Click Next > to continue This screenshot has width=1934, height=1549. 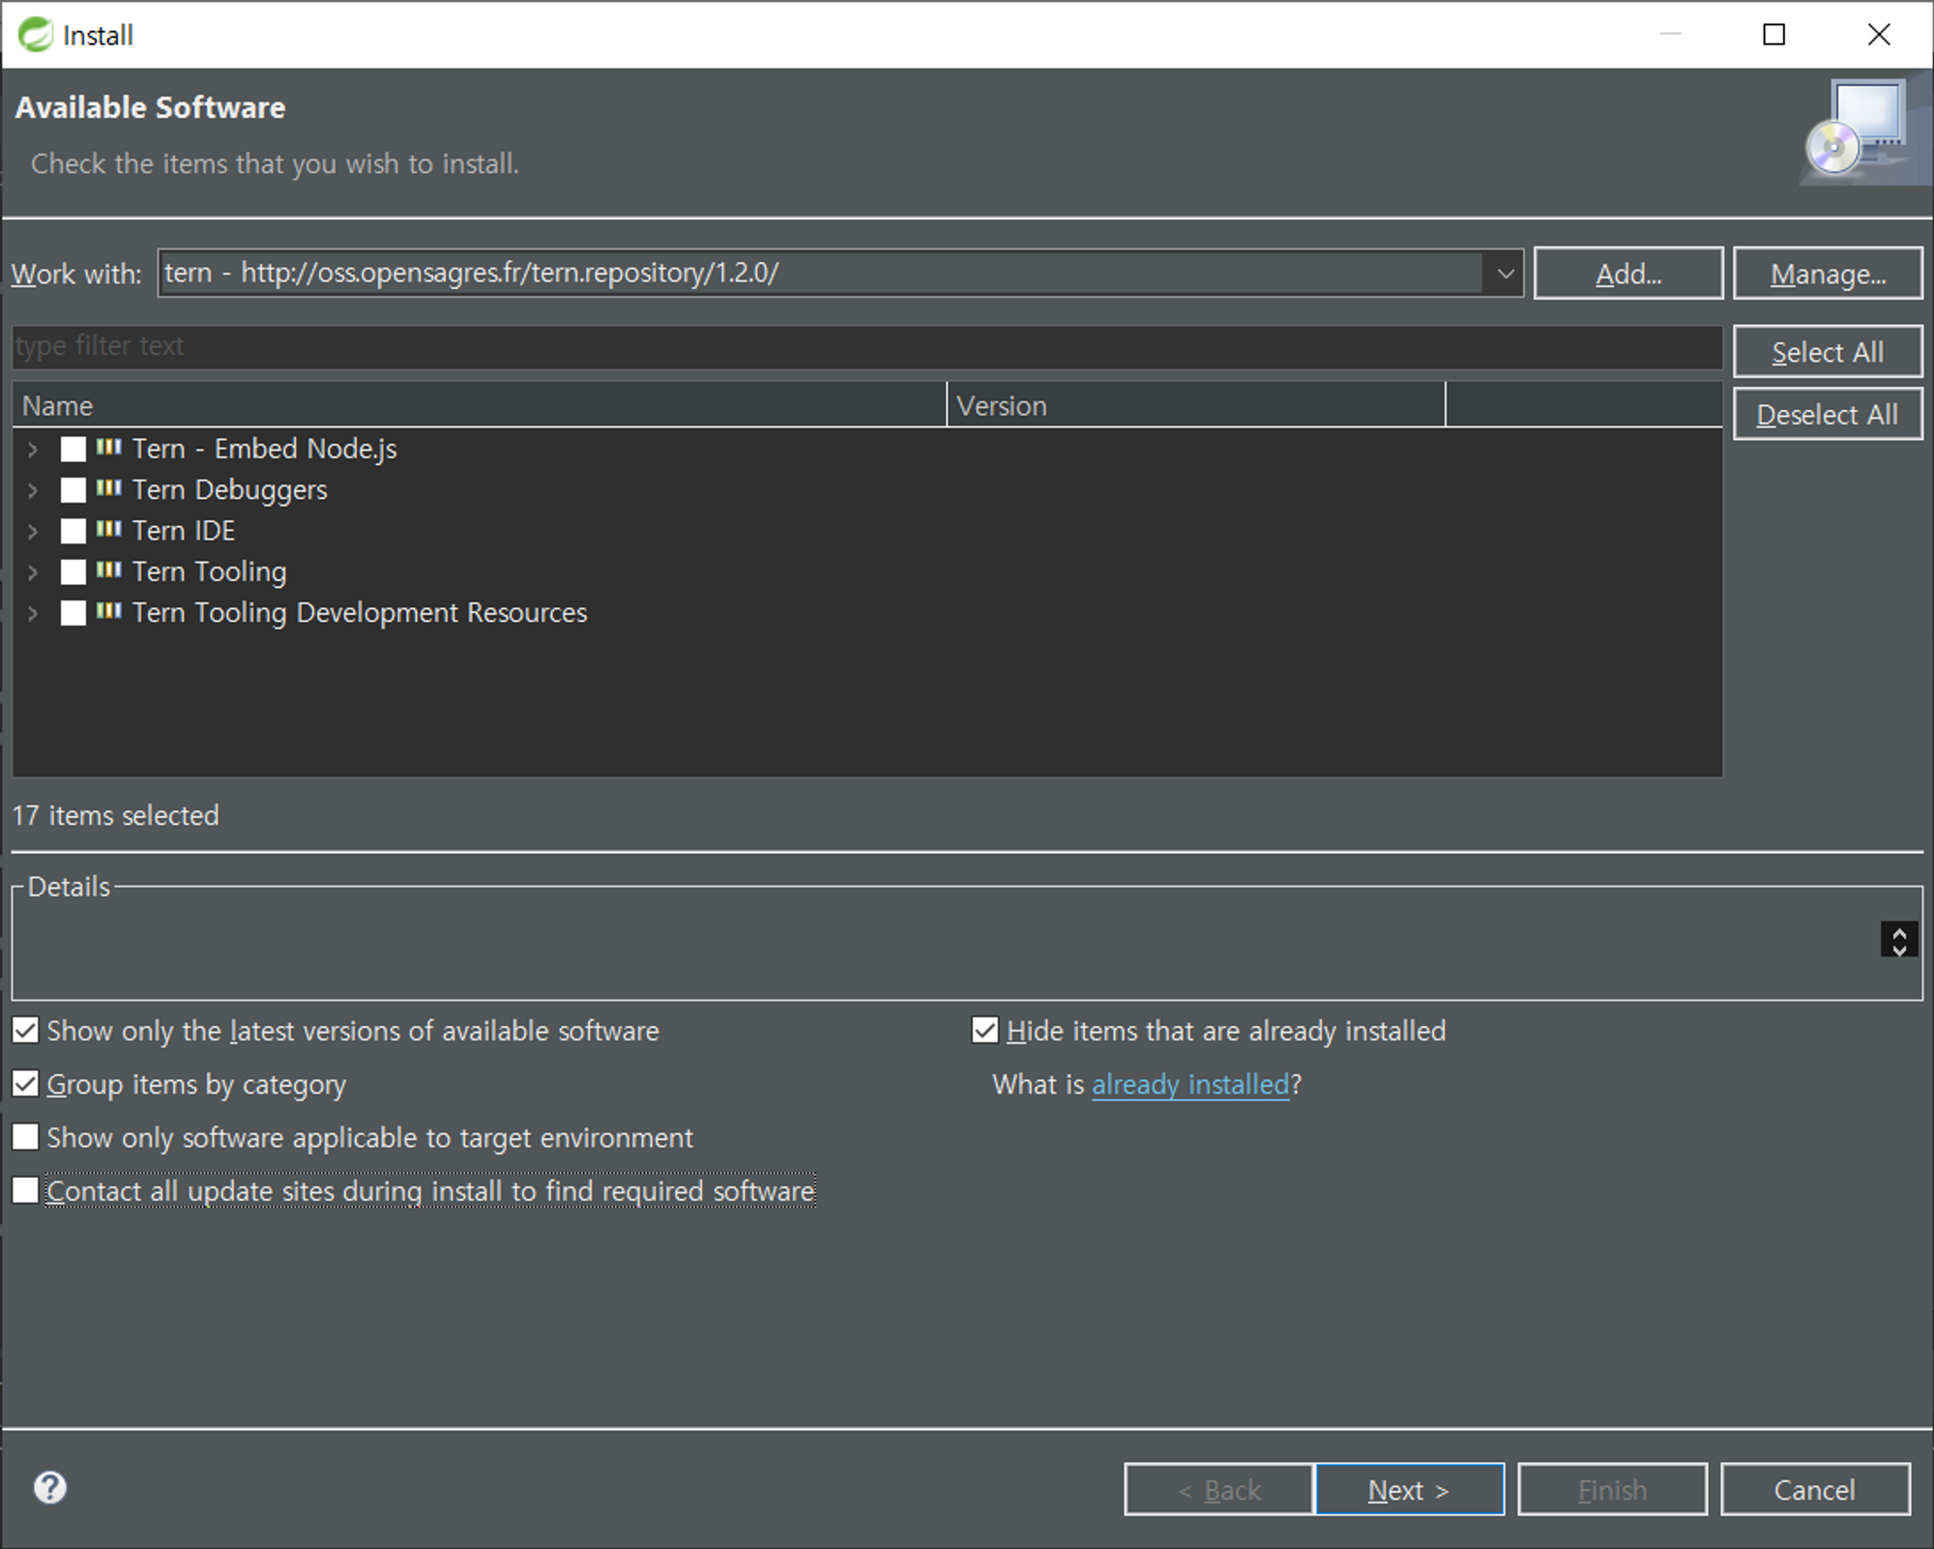tap(1410, 1489)
